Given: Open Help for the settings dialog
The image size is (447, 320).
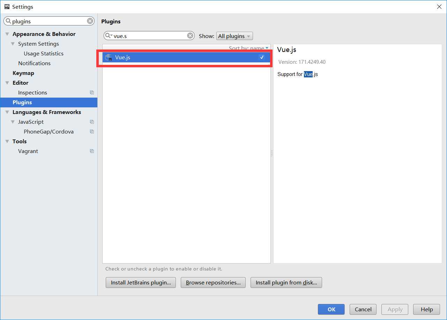Looking at the screenshot, I should coord(426,310).
